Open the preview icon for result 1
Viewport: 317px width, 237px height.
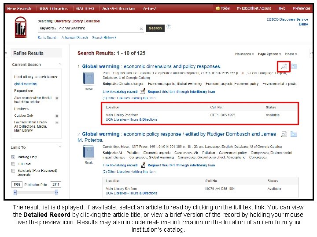[284, 66]
